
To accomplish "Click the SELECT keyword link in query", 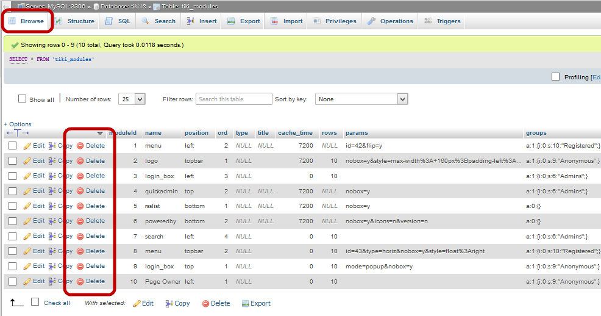I will click(x=18, y=59).
